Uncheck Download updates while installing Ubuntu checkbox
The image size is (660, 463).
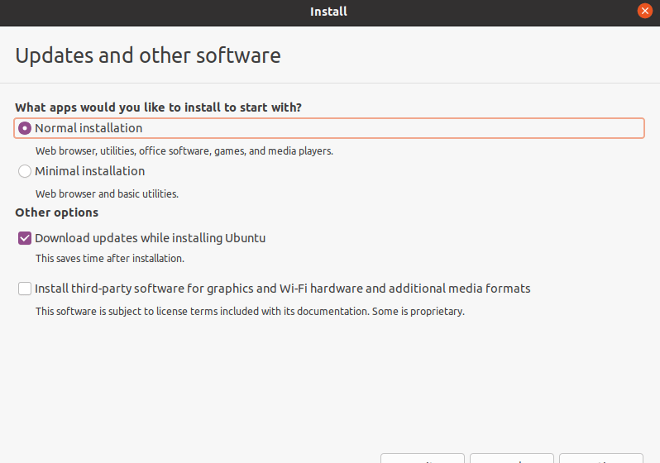[x=25, y=238]
